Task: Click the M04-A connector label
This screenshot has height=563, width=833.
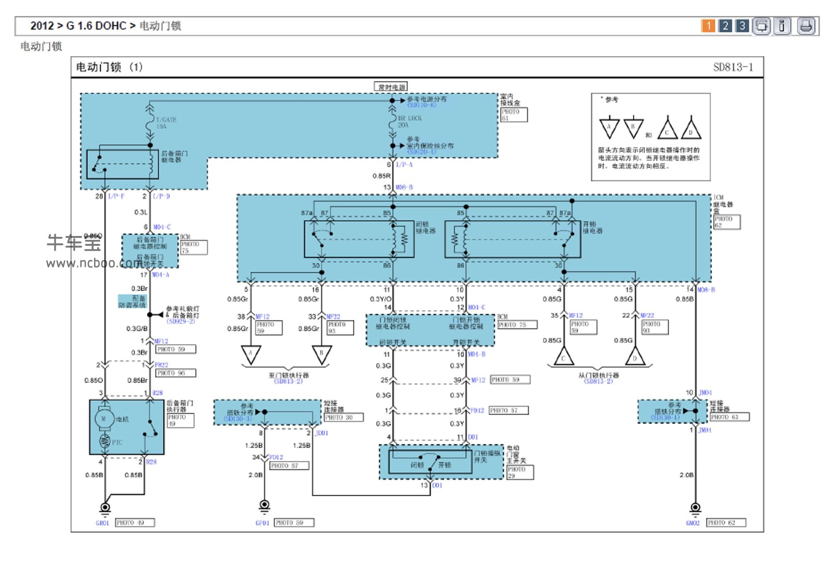Action: [x=161, y=275]
